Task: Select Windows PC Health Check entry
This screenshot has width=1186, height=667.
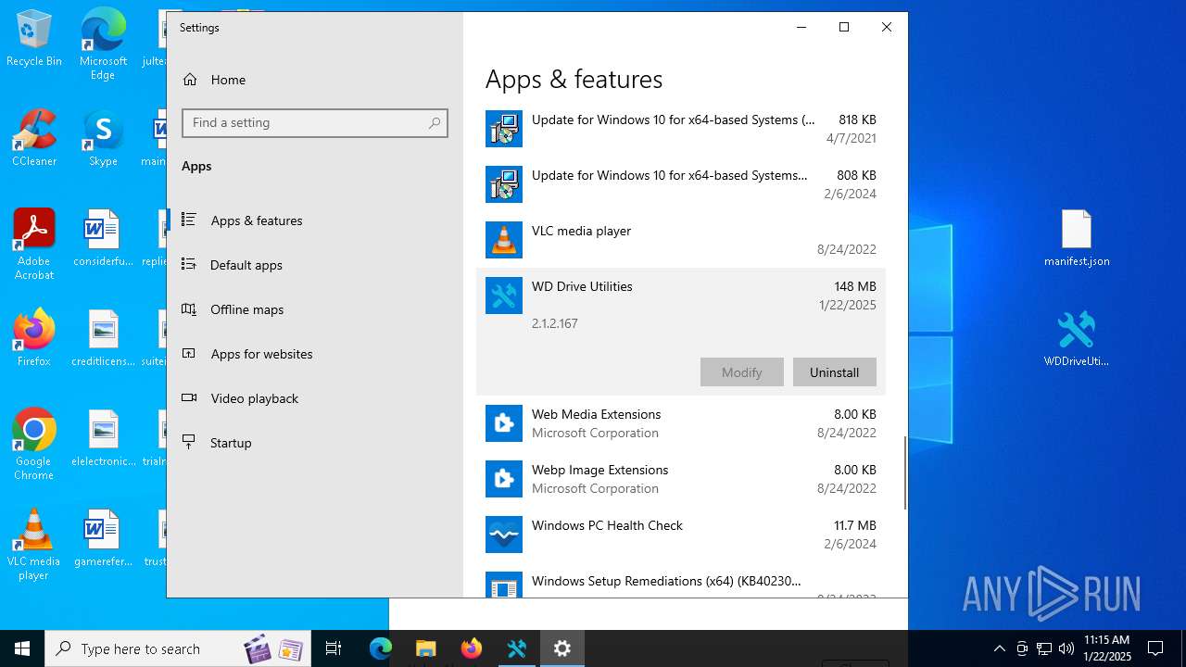Action: [681, 535]
